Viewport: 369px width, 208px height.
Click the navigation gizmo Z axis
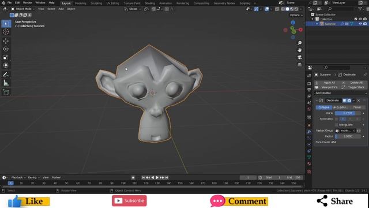point(293,23)
